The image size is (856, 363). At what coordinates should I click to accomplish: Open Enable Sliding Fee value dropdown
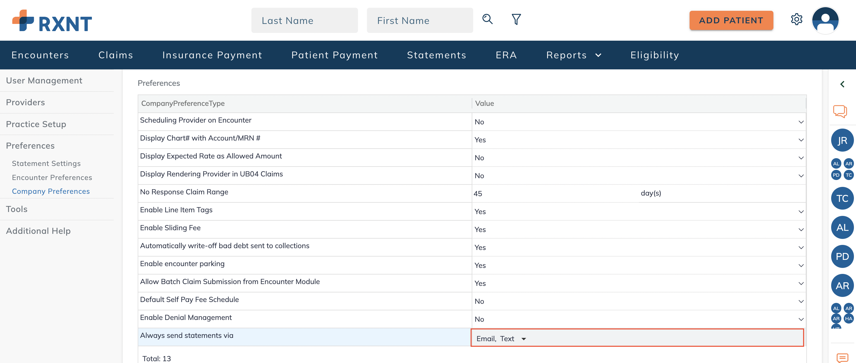639,229
